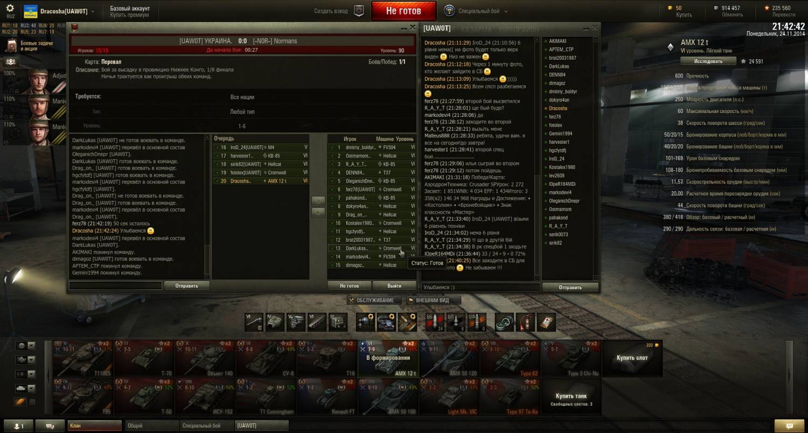Expand the nation filter dropdown
Image resolution: width=808 pixels, height=433 pixels.
coord(31,346)
